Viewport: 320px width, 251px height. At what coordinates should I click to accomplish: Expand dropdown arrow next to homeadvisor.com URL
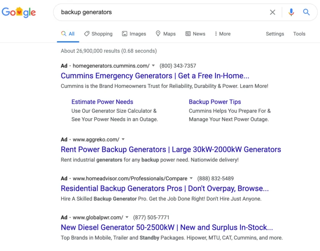click(x=191, y=179)
